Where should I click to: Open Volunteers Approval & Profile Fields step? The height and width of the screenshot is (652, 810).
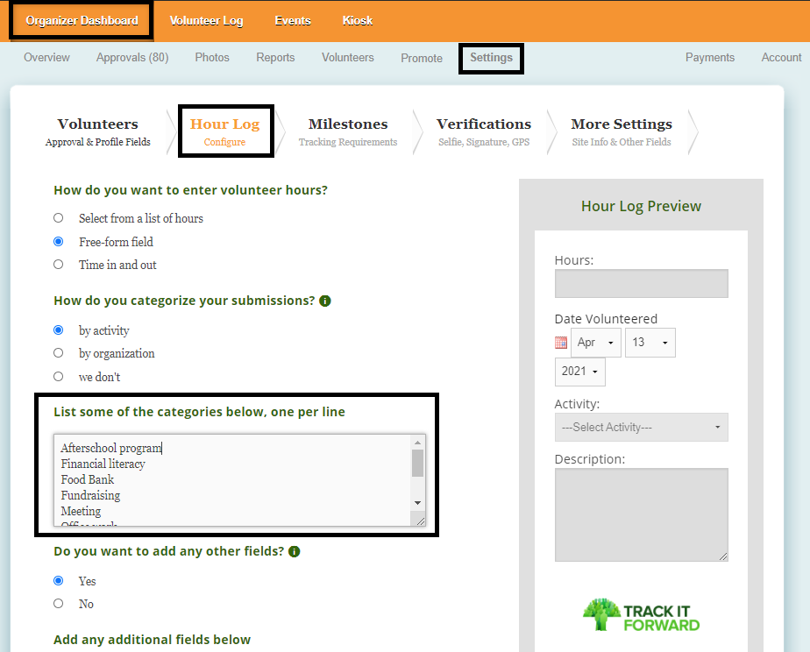point(97,131)
